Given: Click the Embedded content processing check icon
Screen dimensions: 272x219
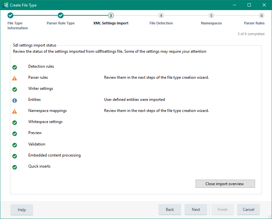Looking at the screenshot, I should pos(15,156).
